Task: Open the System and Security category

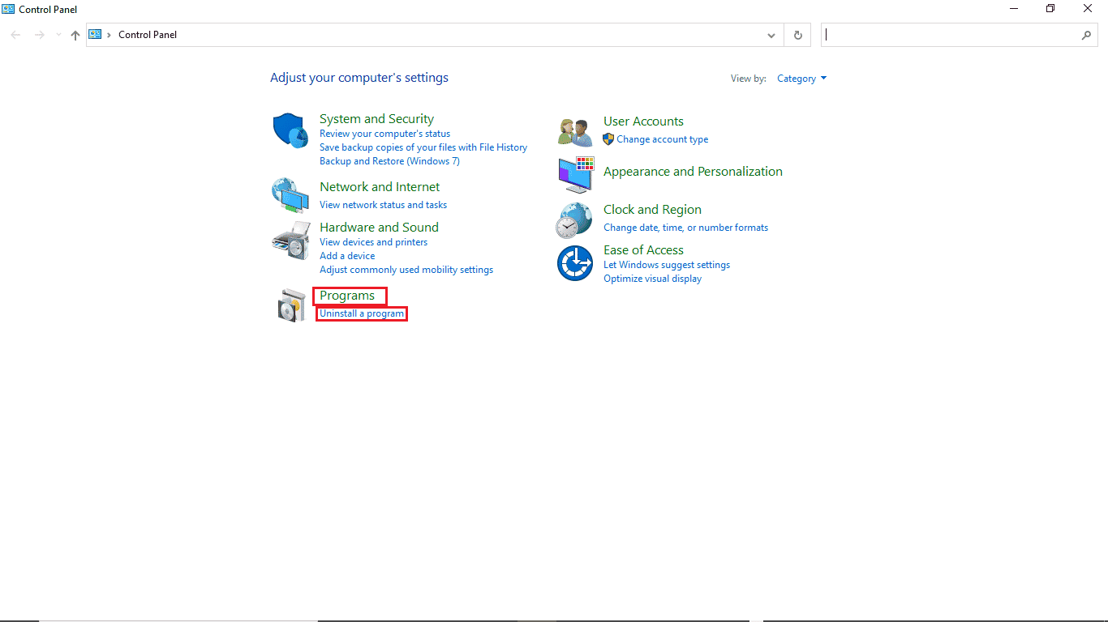Action: pyautogui.click(x=376, y=119)
